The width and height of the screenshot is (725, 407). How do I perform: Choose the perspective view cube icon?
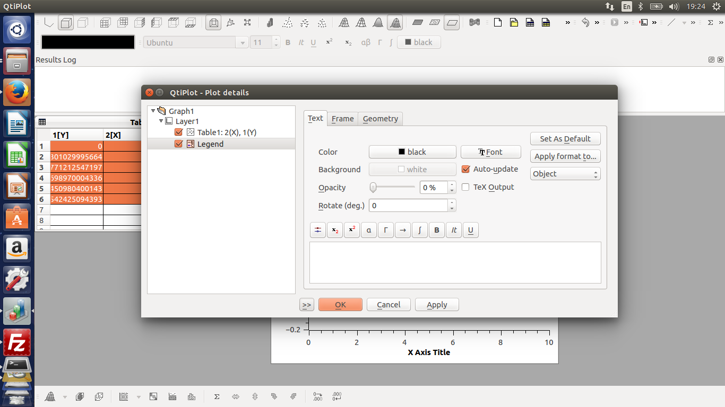(x=213, y=23)
